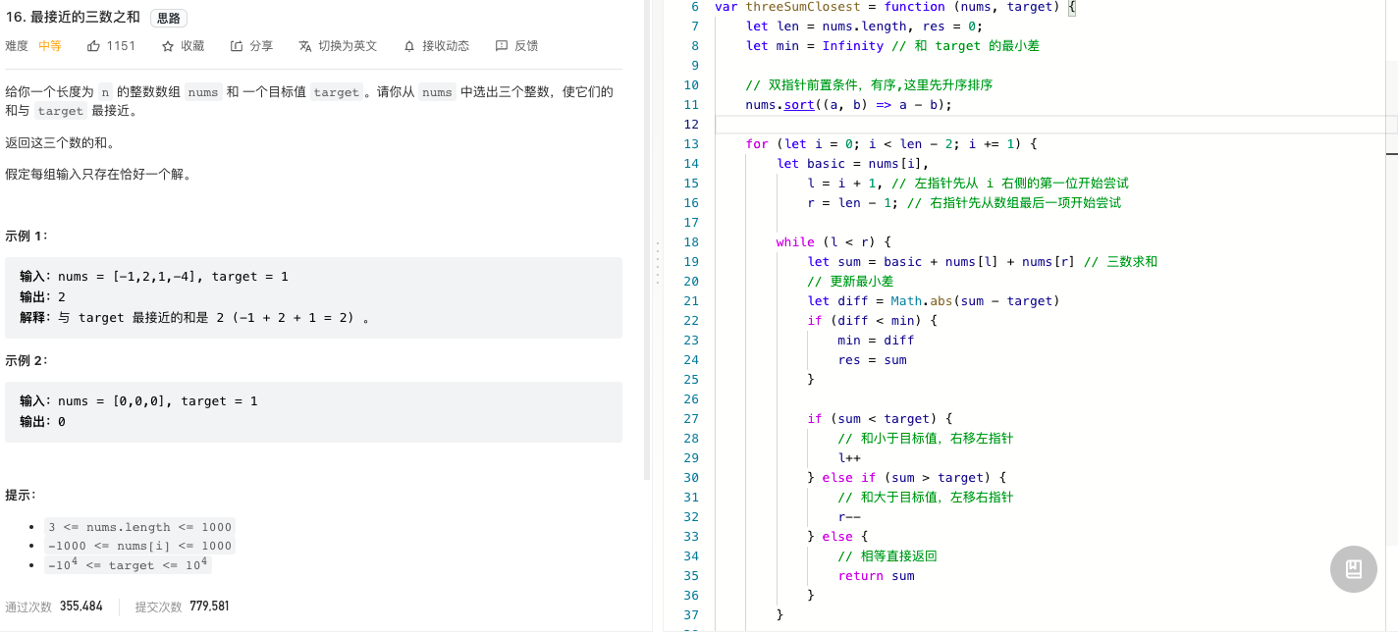
Task: Click the thumbs-up like icon
Action: pos(94,46)
